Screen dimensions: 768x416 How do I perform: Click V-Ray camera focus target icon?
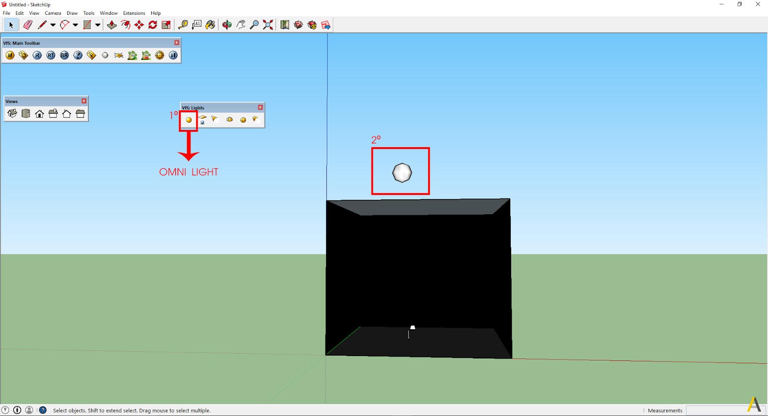160,56
